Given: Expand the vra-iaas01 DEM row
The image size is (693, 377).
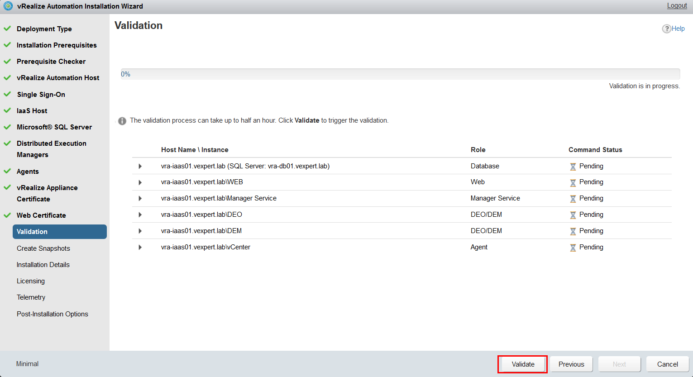Looking at the screenshot, I should tap(140, 231).
